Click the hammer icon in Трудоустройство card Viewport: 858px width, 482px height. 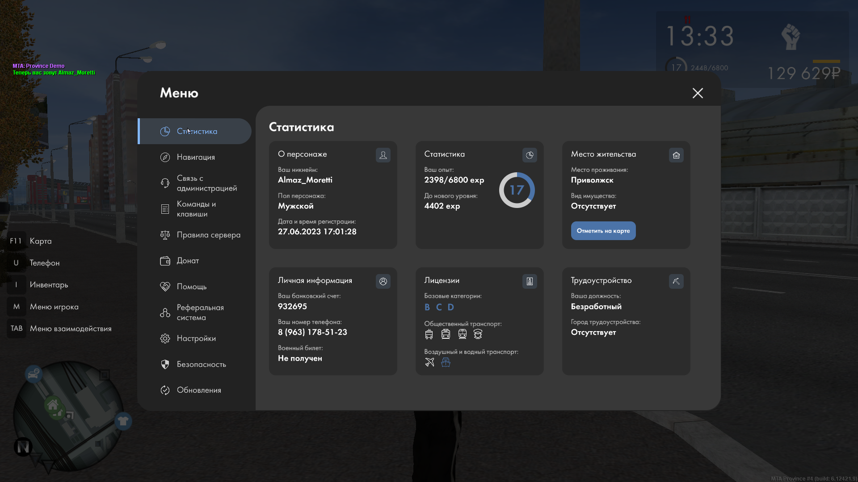(x=676, y=281)
